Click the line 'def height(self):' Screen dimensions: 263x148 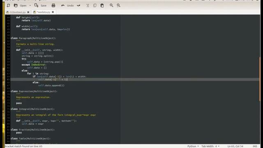tap(28, 17)
